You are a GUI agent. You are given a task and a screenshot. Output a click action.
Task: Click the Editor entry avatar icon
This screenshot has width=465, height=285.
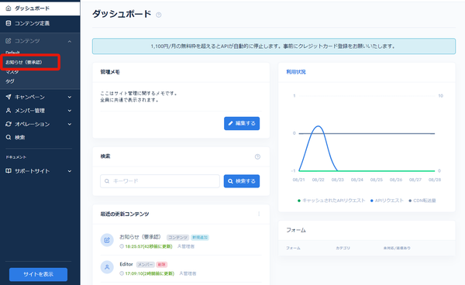point(107,267)
